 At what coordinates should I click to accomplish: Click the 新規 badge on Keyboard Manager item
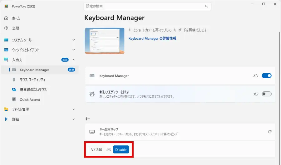pyautogui.click(x=71, y=70)
